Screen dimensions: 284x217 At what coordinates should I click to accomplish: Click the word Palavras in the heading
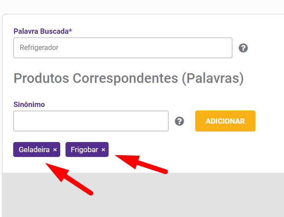point(213,78)
